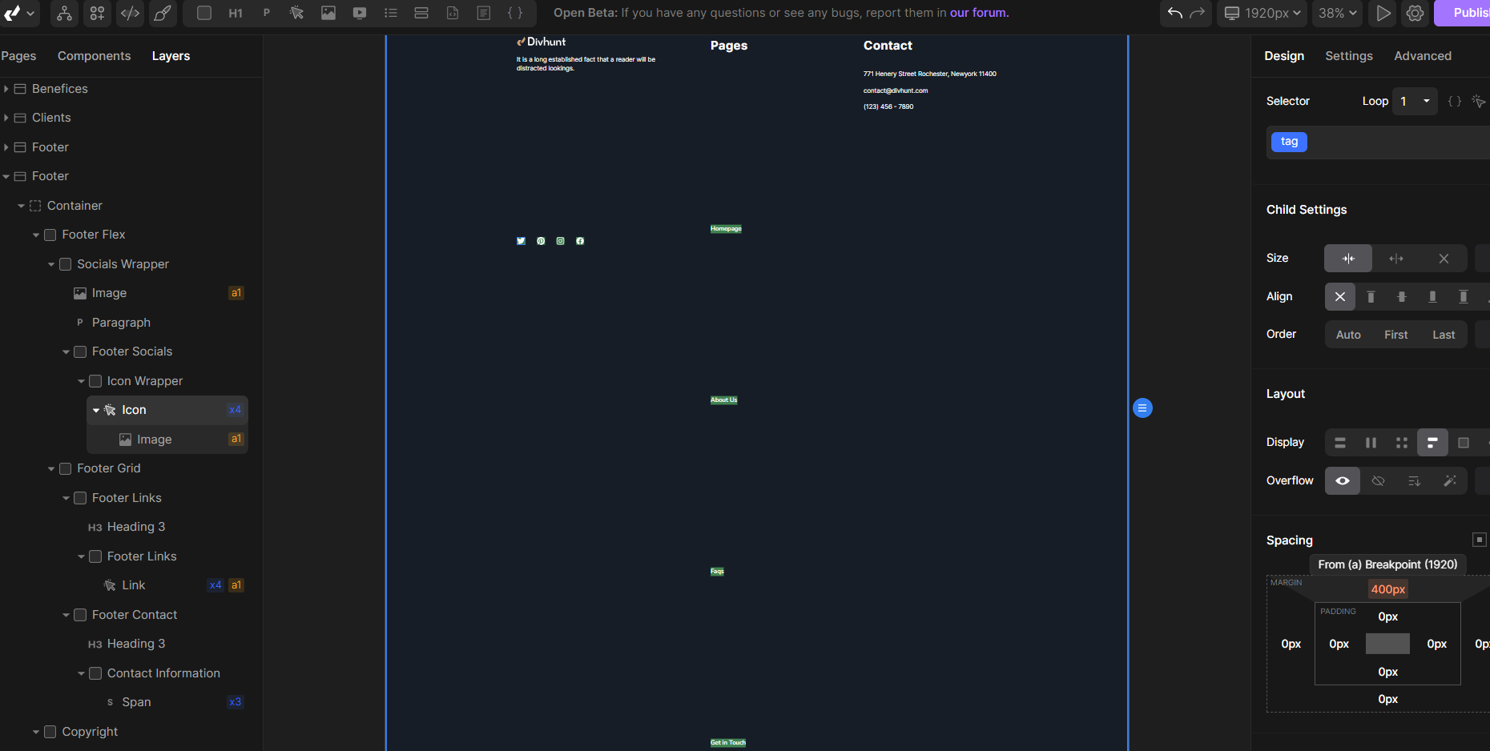The width and height of the screenshot is (1490, 751).
Task: Set Overflow to scroll
Action: pyautogui.click(x=1415, y=481)
